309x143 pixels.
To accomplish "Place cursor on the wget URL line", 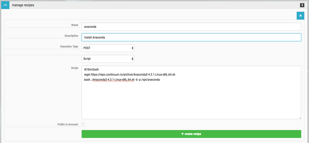I will pos(130,75).
